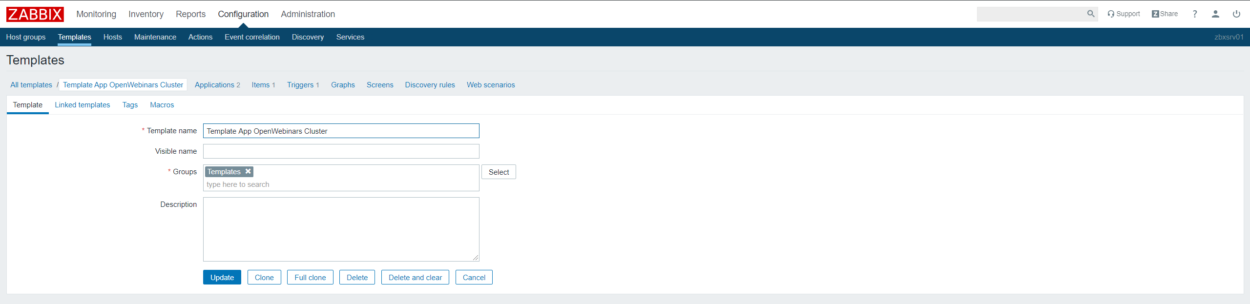Click the Templates page heading
The height and width of the screenshot is (304, 1250).
35,60
